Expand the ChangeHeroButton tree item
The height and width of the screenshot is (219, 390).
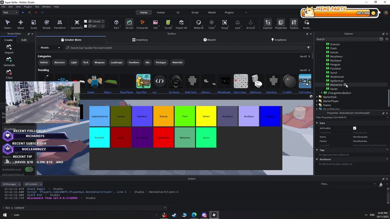coord(322,93)
